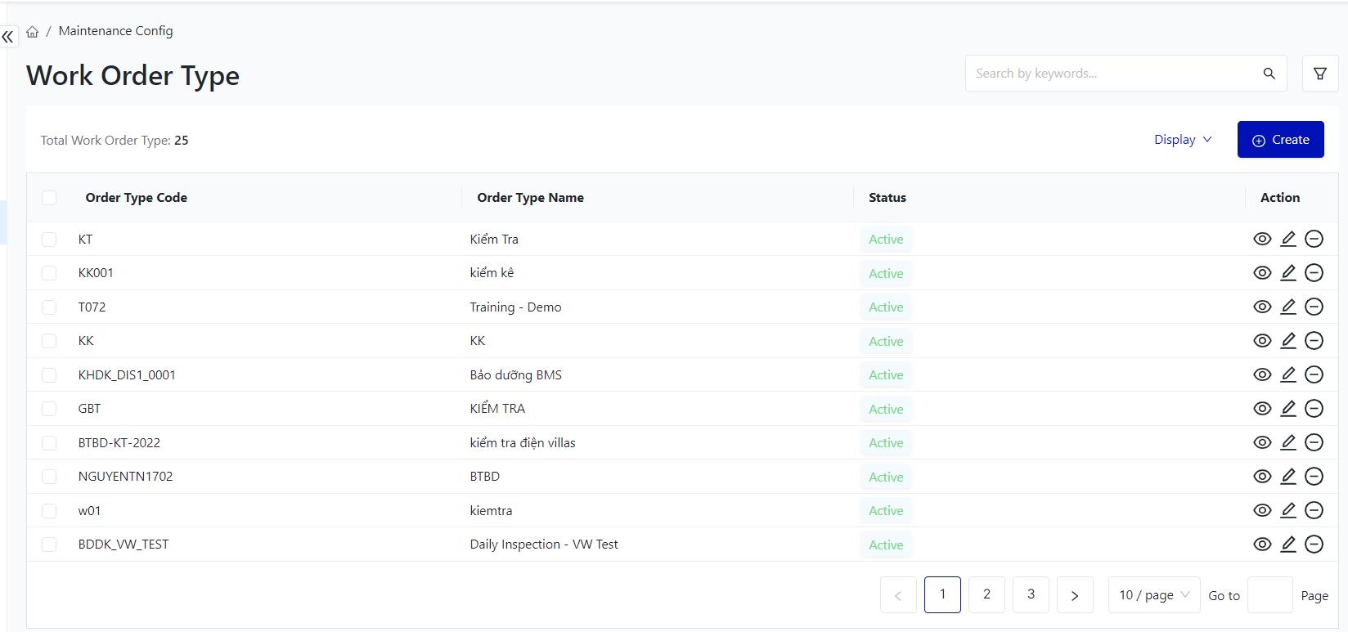Remove the KK001 order type

point(1314,273)
